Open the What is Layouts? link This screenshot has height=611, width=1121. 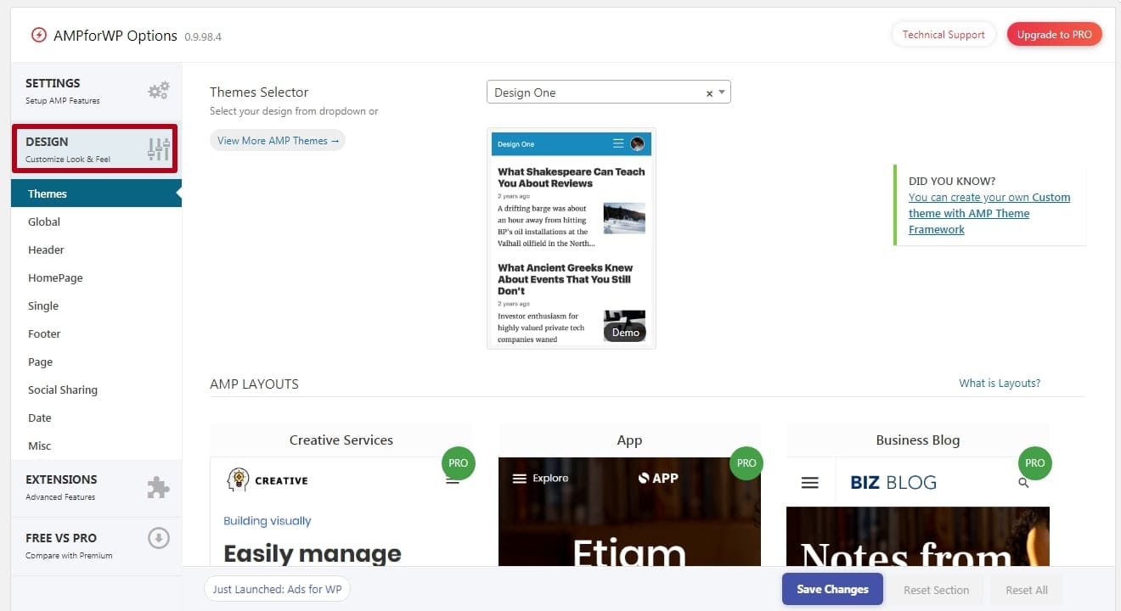tap(1000, 384)
